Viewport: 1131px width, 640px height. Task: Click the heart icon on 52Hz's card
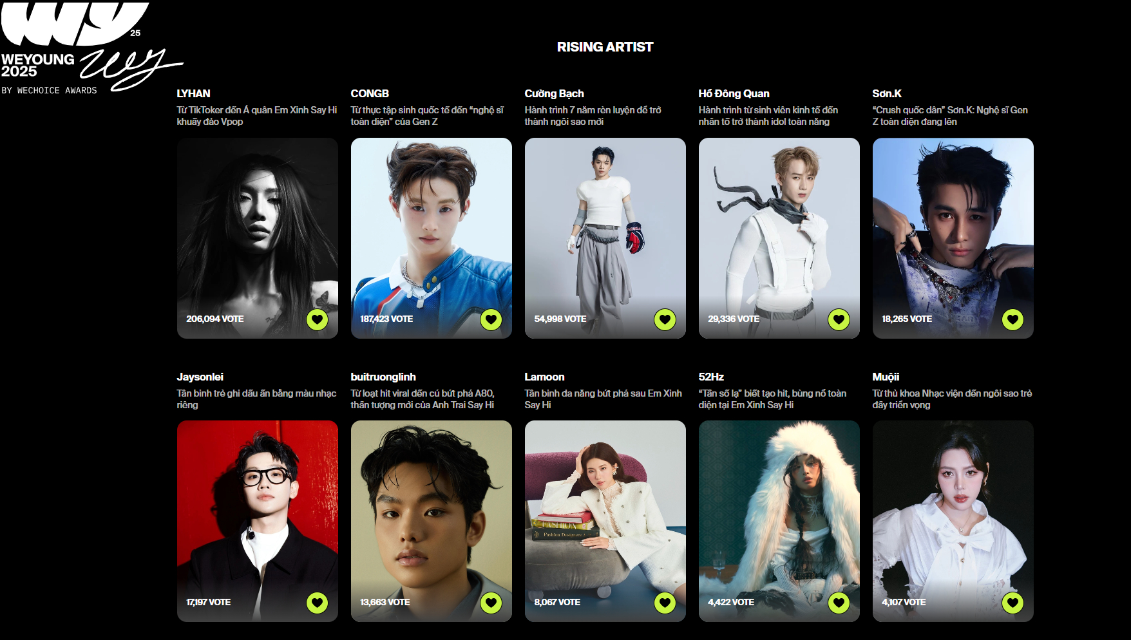(839, 603)
